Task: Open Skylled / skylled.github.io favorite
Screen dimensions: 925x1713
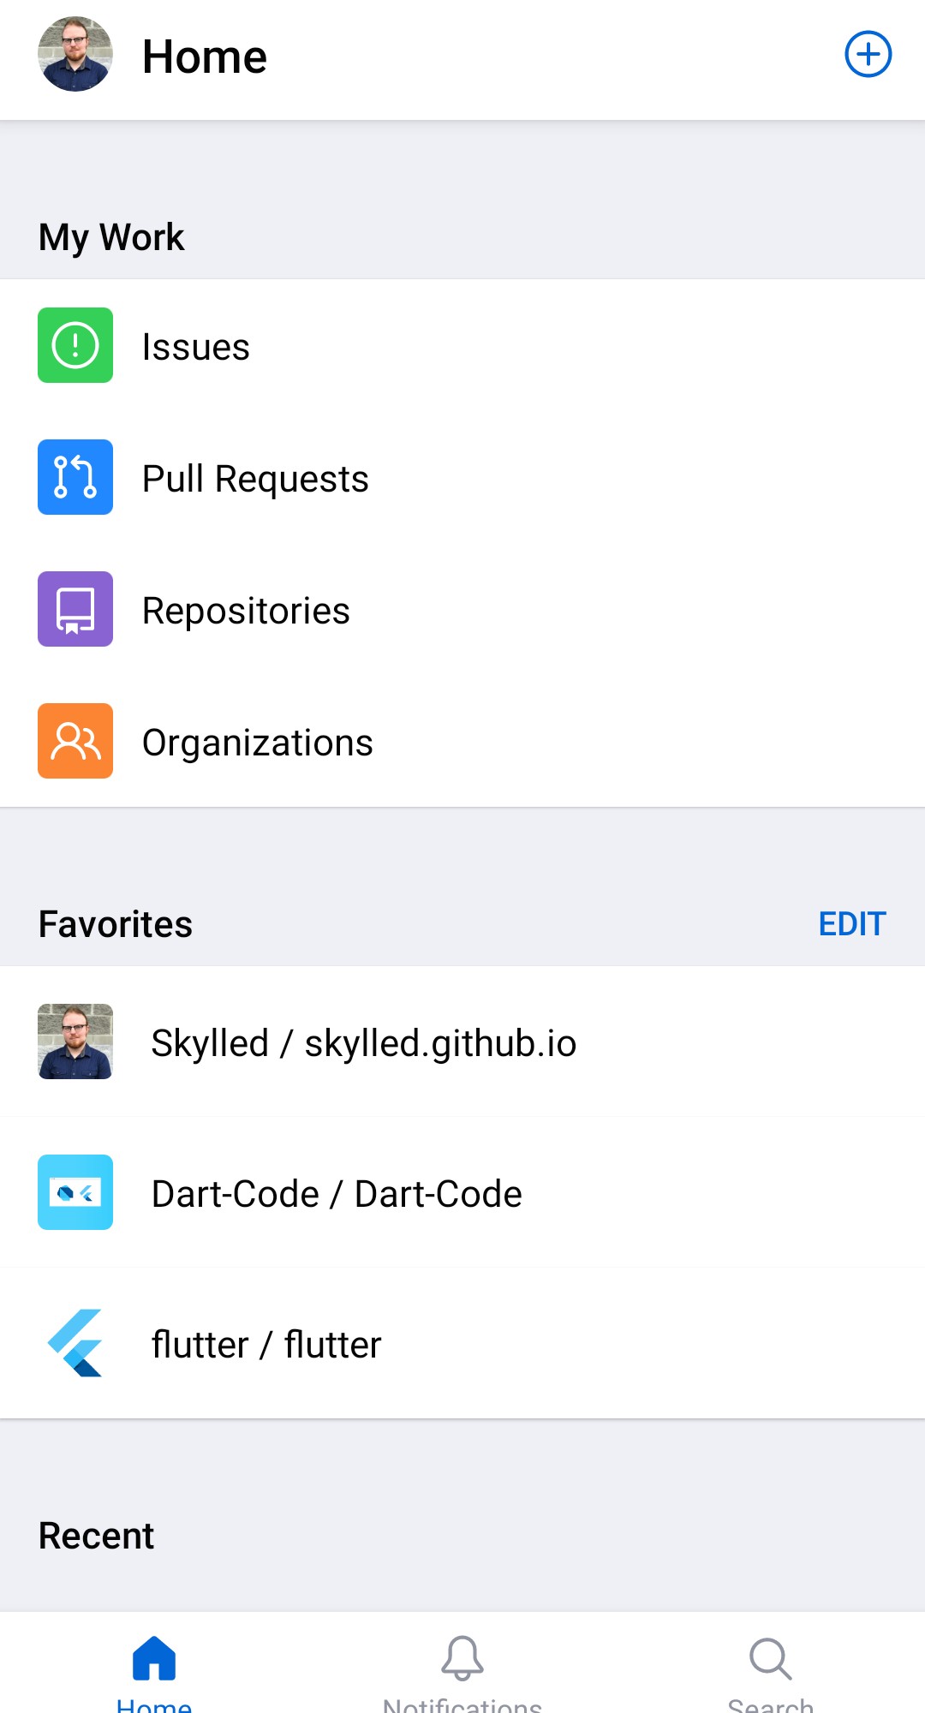Action: coord(363,1043)
